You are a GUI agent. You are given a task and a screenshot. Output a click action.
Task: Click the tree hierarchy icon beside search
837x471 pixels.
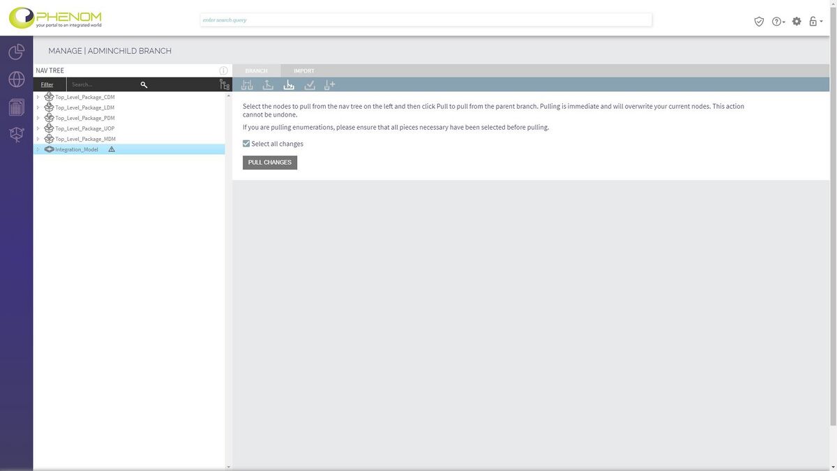point(224,84)
